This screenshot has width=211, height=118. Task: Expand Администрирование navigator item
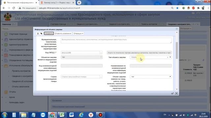pyautogui.click(x=2, y=45)
